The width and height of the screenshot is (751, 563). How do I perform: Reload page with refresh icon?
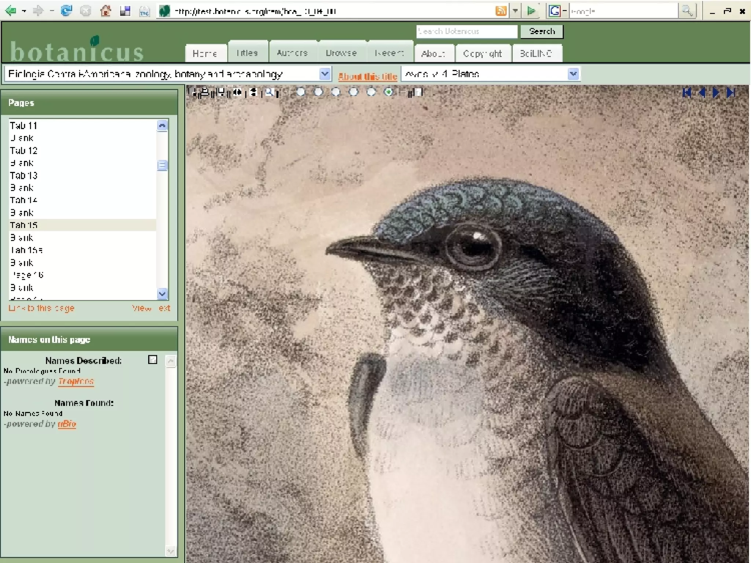tap(66, 11)
